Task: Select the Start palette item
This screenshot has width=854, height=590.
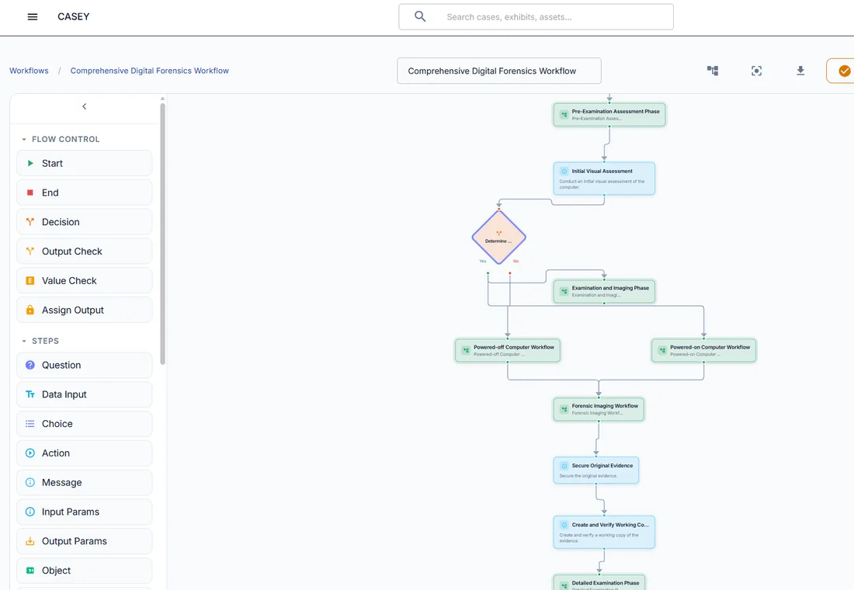Action: pyautogui.click(x=85, y=164)
